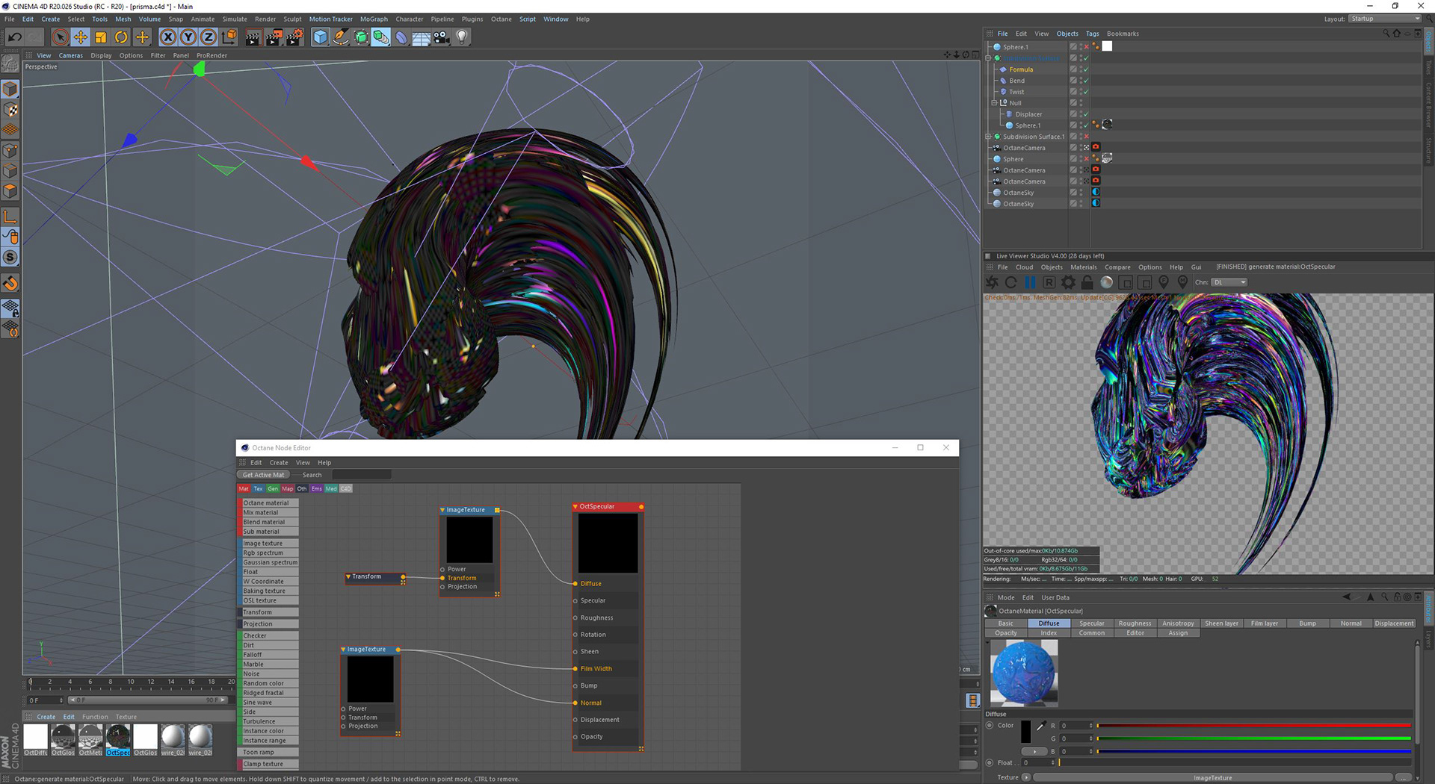Screen dimensions: 1435x784
Task: Click the Undo arrow in the top toolbar
Action: point(15,37)
